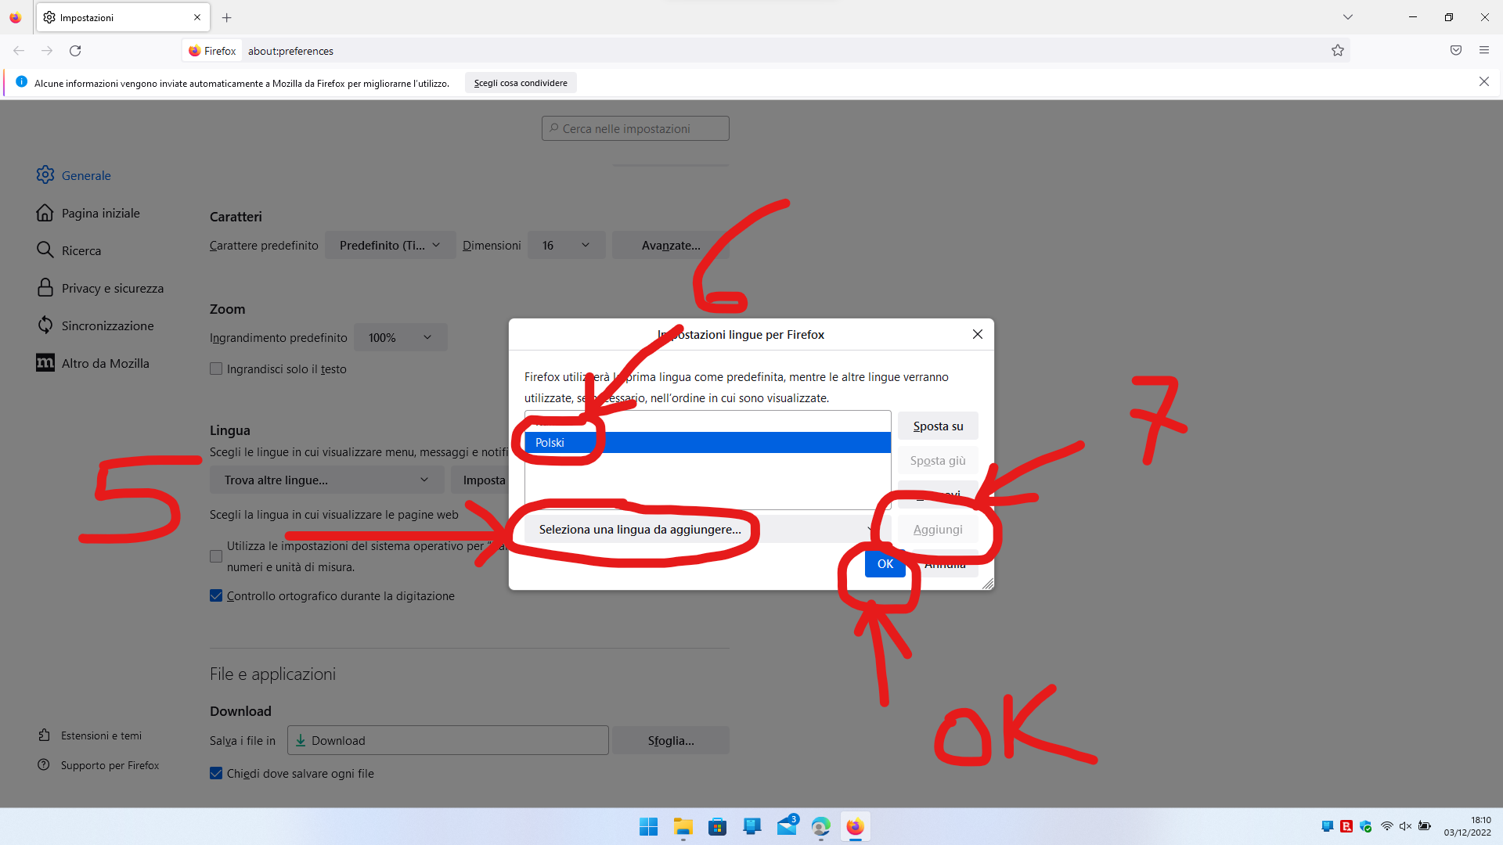
Task: Click the Firefox icon in taskbar
Action: 855,827
